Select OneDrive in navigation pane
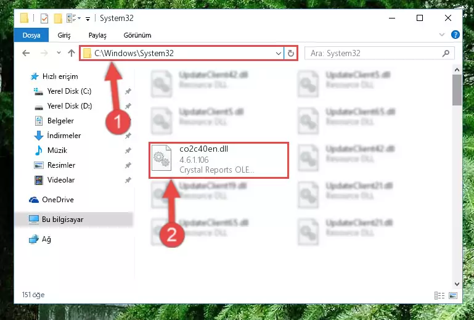 (x=58, y=200)
